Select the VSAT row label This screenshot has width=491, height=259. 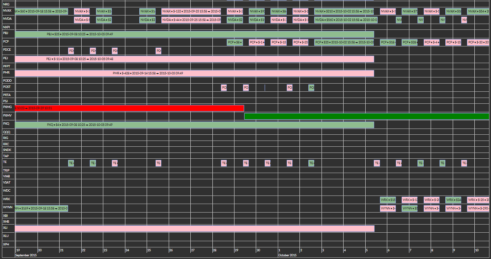(x=7, y=182)
